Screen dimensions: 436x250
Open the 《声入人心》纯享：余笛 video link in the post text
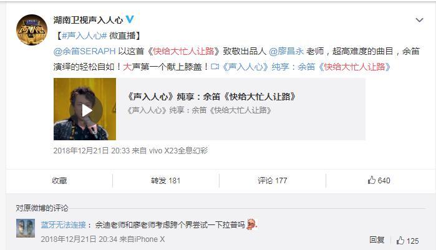(x=306, y=67)
